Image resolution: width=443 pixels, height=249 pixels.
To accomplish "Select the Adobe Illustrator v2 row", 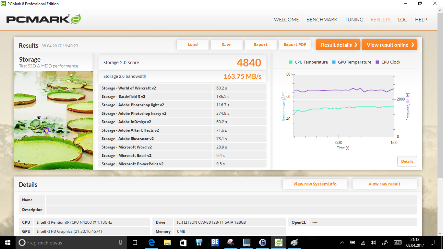I will click(x=182, y=138).
